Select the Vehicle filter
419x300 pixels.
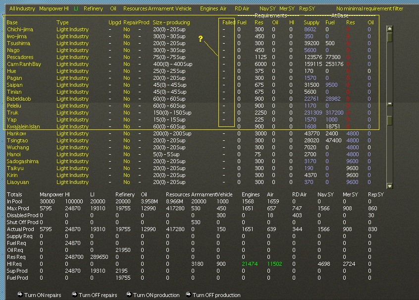coord(183,8)
